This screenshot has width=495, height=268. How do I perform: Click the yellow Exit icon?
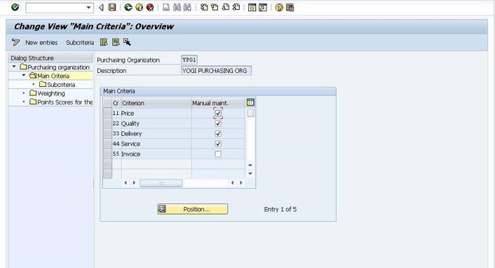(139, 7)
